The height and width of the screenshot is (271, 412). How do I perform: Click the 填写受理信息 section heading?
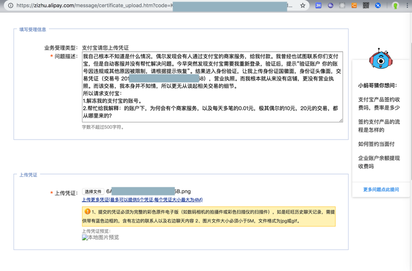tap(32, 30)
